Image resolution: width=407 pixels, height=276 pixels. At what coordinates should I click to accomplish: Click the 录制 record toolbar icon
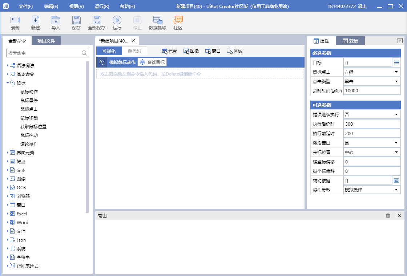pyautogui.click(x=15, y=20)
